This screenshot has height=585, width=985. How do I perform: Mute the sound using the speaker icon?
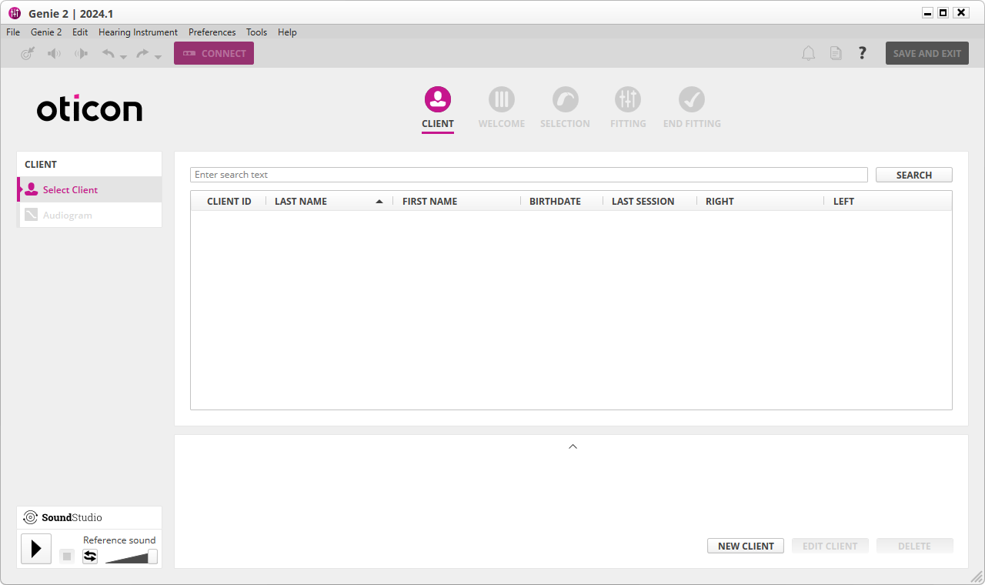[x=54, y=53]
